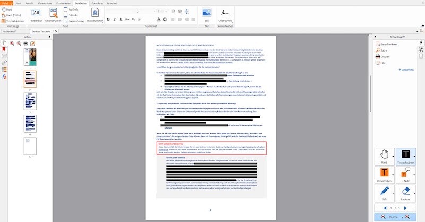Viewport: 425px width, 222px height.
Task: Expand the Hervorheben tool dropdown arrow
Action: [x=393, y=175]
